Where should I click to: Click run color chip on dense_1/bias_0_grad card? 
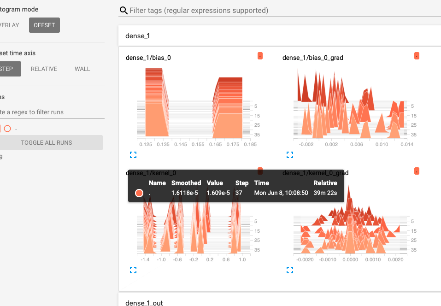(417, 56)
